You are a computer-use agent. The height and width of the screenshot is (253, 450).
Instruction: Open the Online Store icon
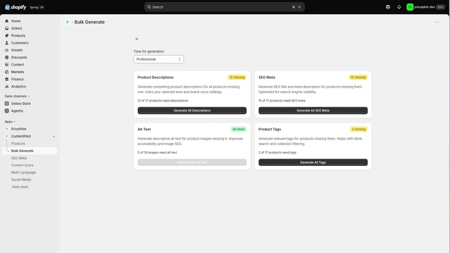click(x=7, y=103)
